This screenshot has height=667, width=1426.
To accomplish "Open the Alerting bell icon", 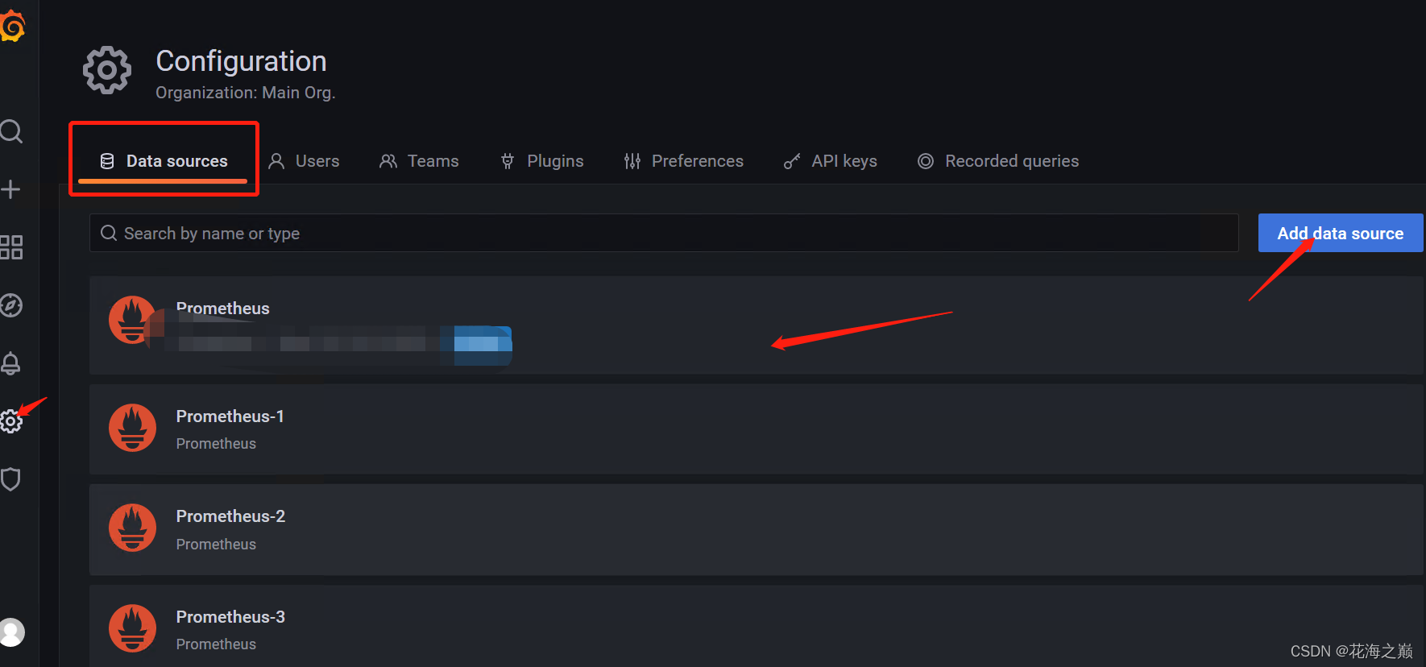I will pos(10,363).
